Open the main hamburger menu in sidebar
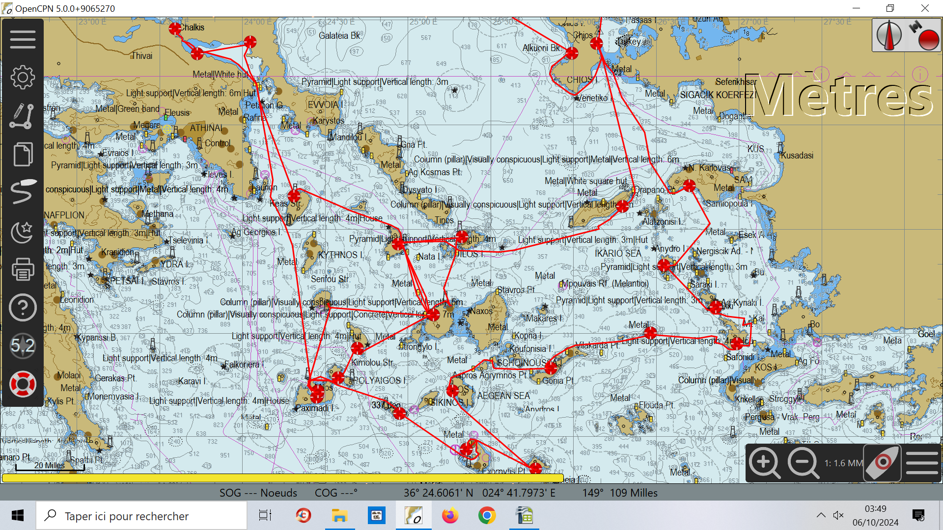The height and width of the screenshot is (530, 943). click(23, 39)
